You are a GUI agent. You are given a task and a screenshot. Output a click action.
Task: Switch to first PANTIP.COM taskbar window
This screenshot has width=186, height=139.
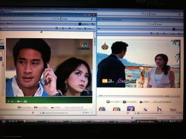point(55,121)
